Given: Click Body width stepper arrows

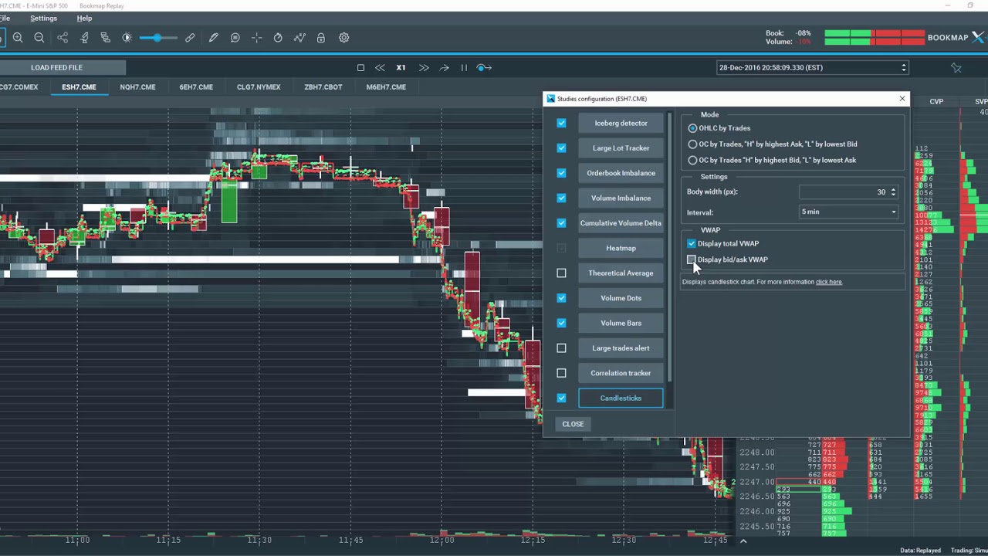Looking at the screenshot, I should [893, 192].
